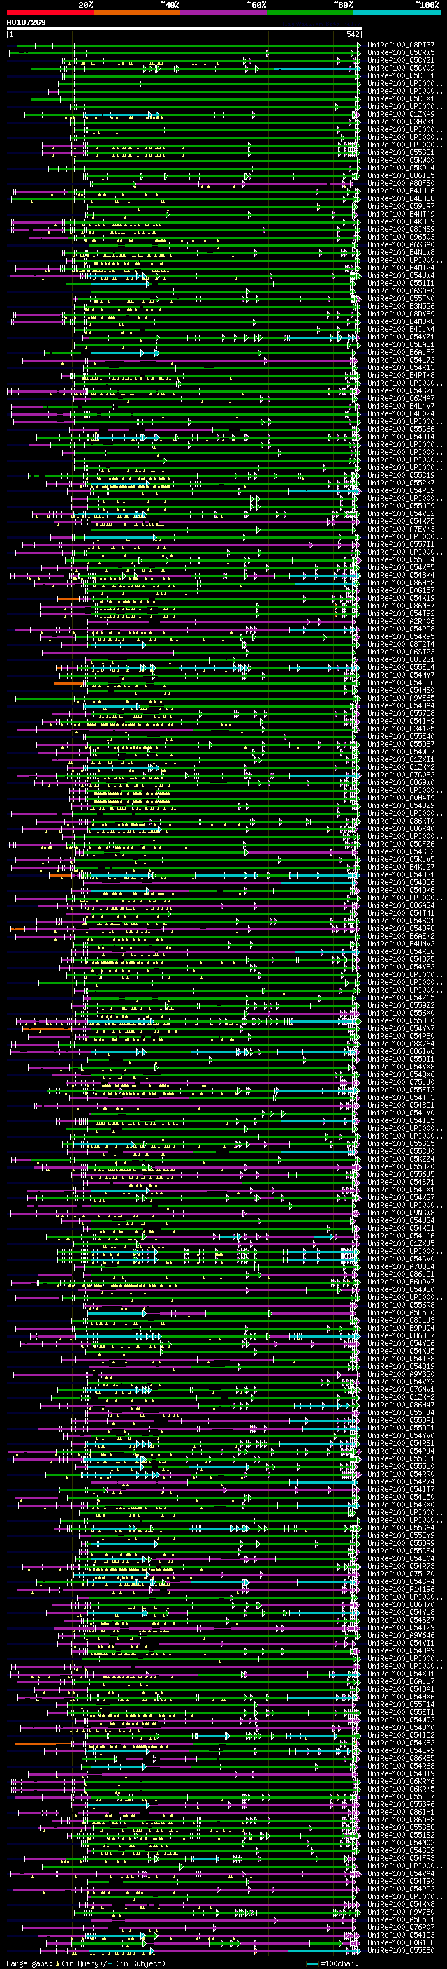Open hit UniRef100_Q54LR9

(x=401, y=1750)
